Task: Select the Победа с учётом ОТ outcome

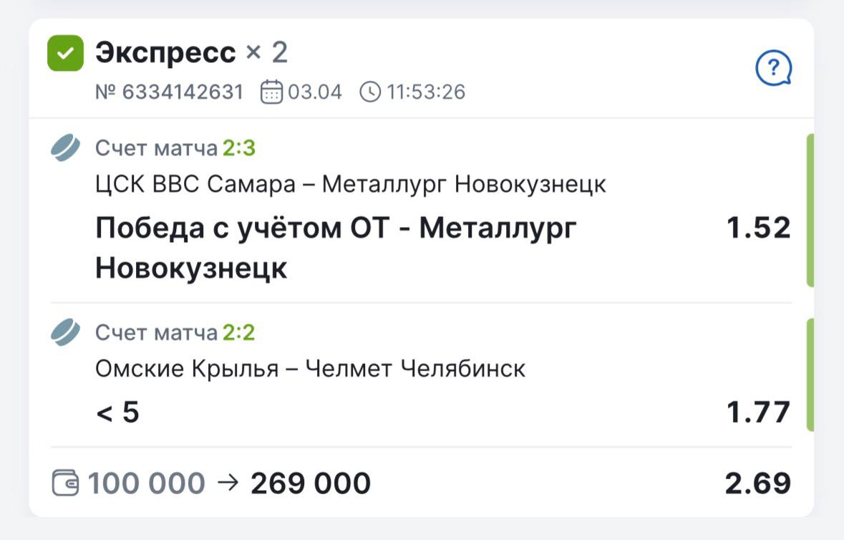Action: pyautogui.click(x=336, y=248)
